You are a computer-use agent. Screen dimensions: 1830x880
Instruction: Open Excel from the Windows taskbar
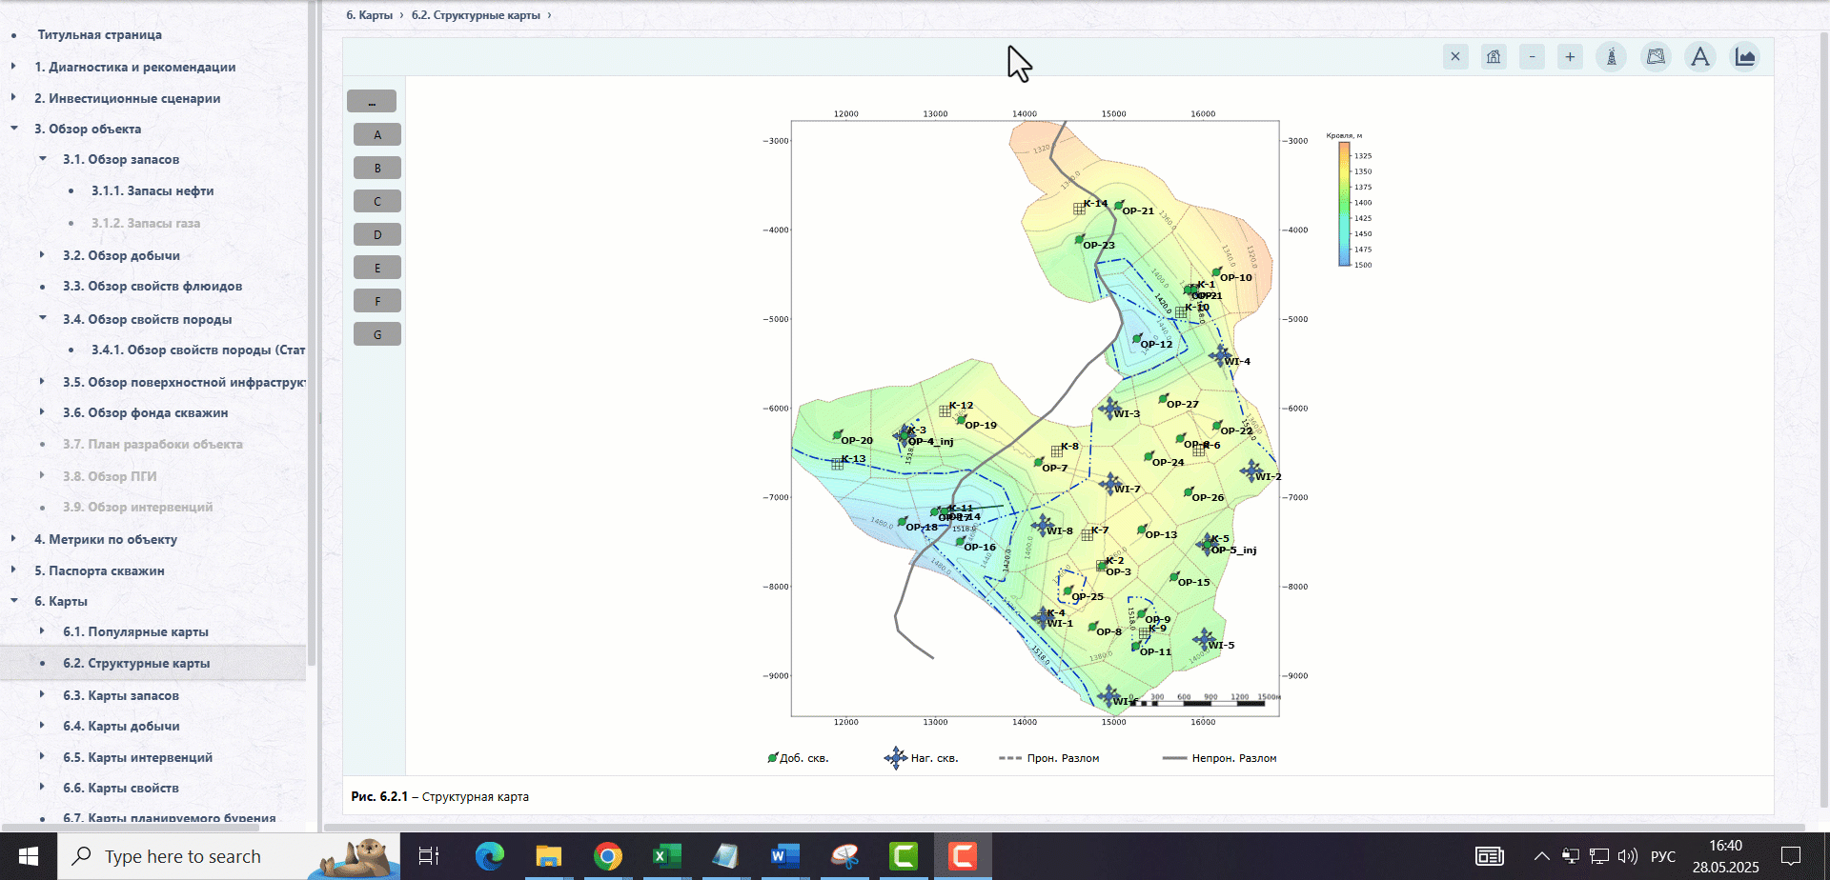pyautogui.click(x=666, y=856)
